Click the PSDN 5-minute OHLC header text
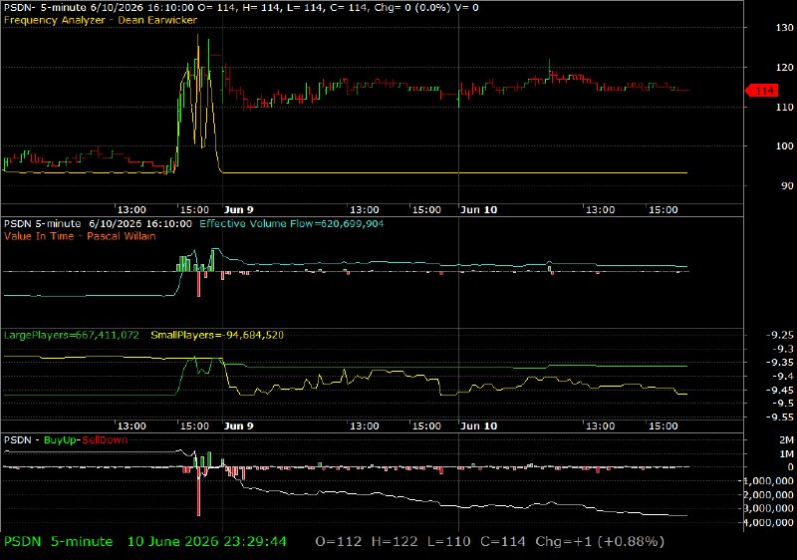 click(241, 8)
